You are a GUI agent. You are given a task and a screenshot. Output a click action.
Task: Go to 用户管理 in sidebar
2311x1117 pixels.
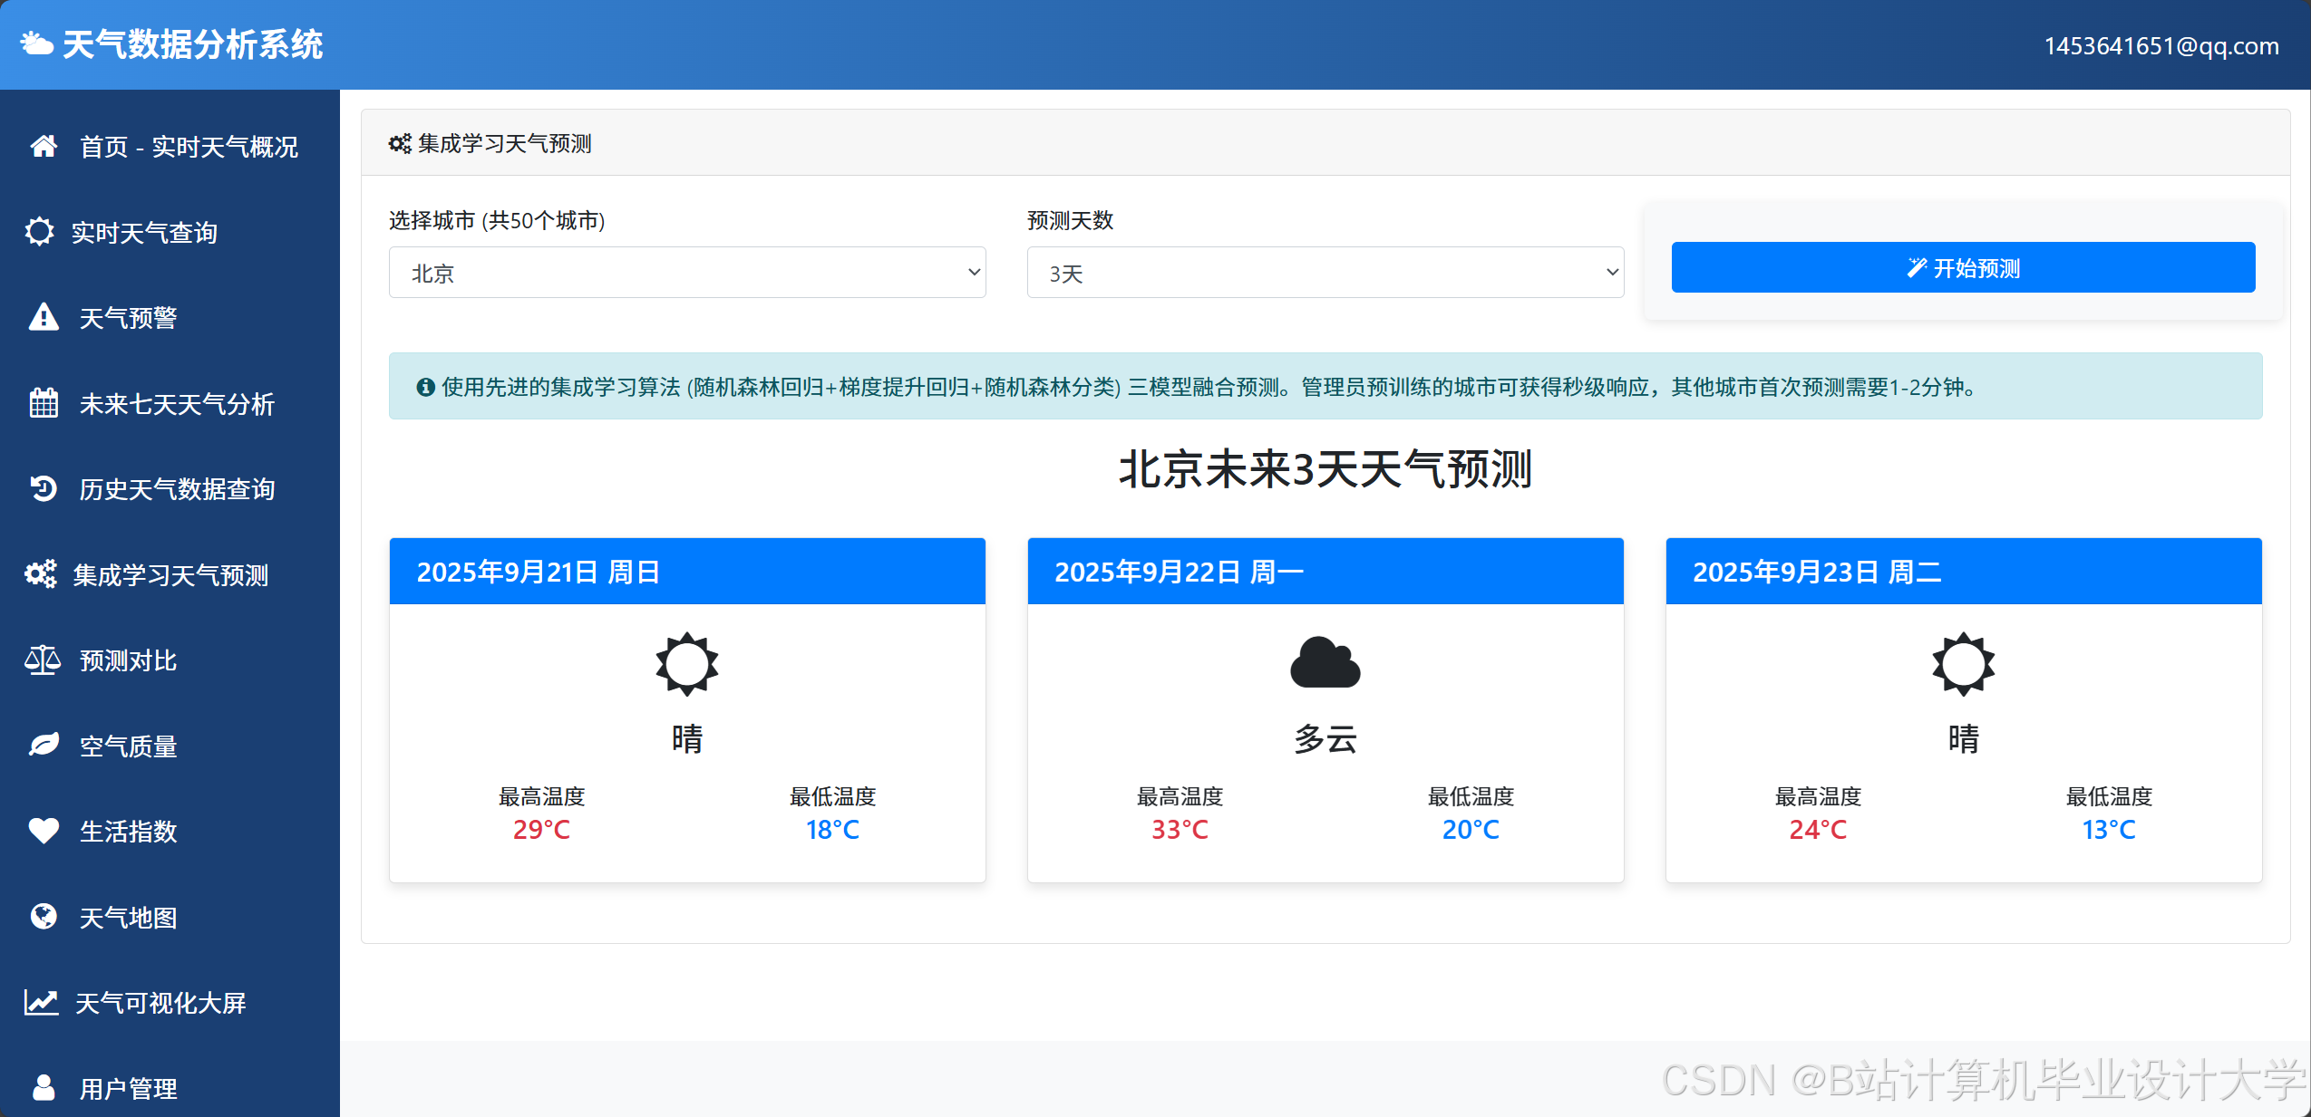pos(128,1087)
